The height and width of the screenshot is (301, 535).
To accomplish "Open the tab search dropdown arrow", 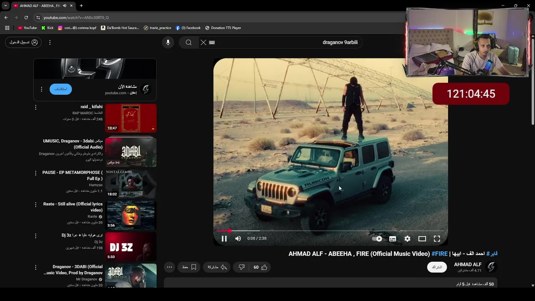I will 5,5.
